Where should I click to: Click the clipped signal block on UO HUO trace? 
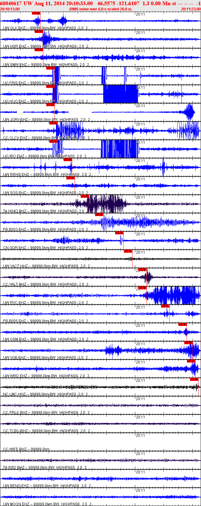click(x=120, y=94)
